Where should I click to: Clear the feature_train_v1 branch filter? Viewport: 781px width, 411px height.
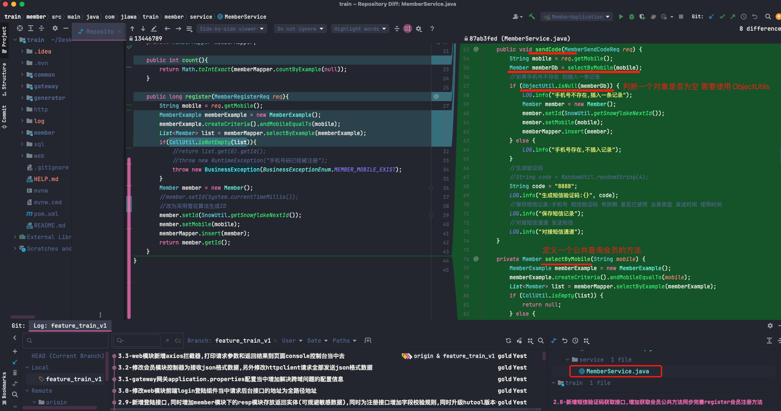(x=275, y=341)
